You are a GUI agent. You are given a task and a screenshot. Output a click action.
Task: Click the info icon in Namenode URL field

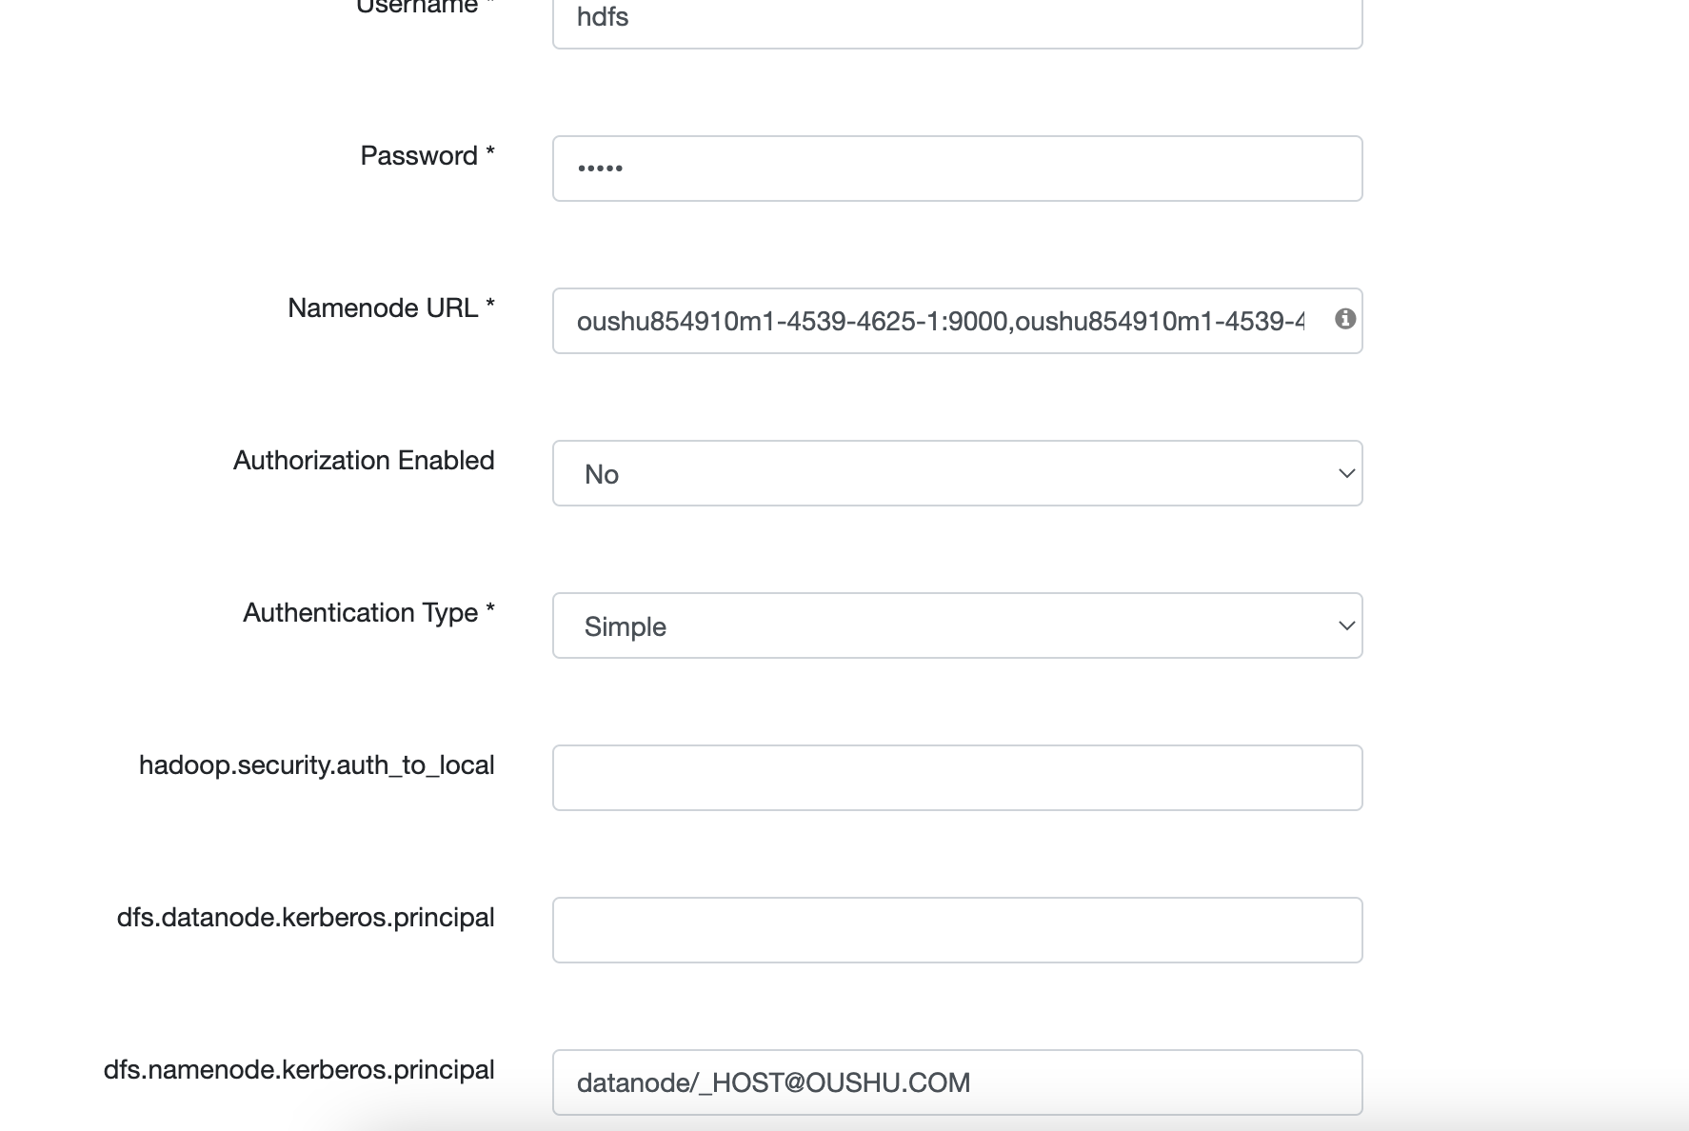[x=1344, y=319]
